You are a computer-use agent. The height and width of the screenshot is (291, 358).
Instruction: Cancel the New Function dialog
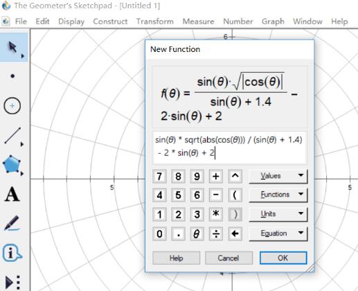click(229, 258)
